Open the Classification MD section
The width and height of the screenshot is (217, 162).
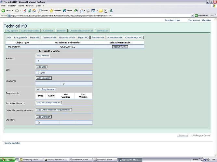pyautogui.click(x=134, y=38)
